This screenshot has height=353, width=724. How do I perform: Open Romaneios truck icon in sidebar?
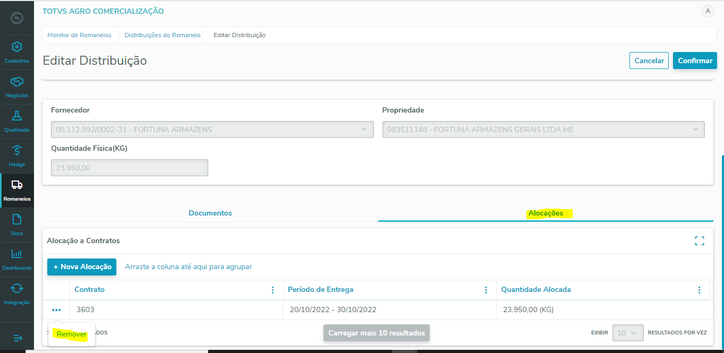point(17,185)
